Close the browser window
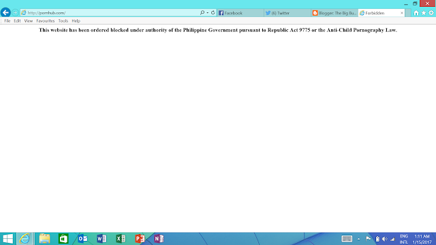Image resolution: width=436 pixels, height=245 pixels. [427, 3]
